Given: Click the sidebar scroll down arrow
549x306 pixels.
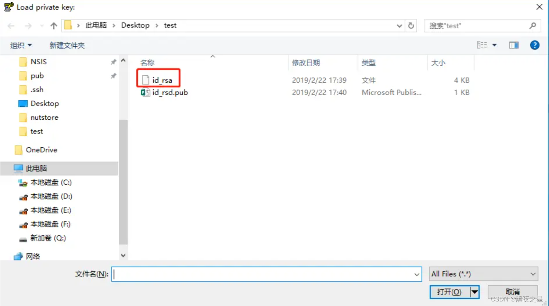Looking at the screenshot, I should [x=123, y=255].
